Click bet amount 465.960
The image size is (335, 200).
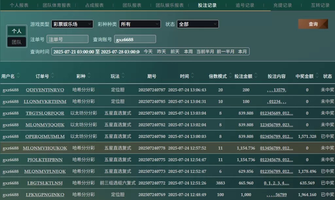coord(246,183)
